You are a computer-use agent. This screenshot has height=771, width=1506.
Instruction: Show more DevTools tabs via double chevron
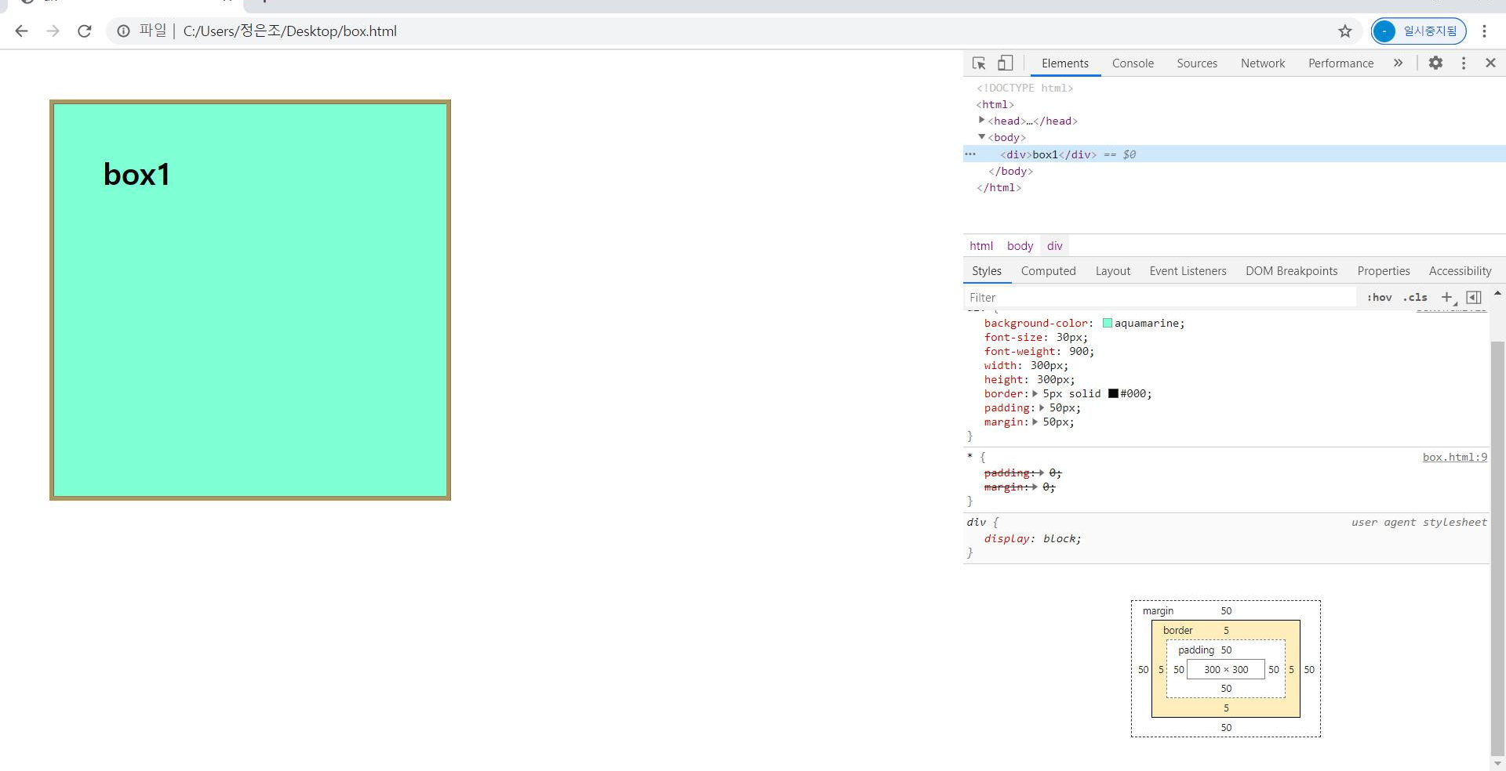pyautogui.click(x=1398, y=63)
